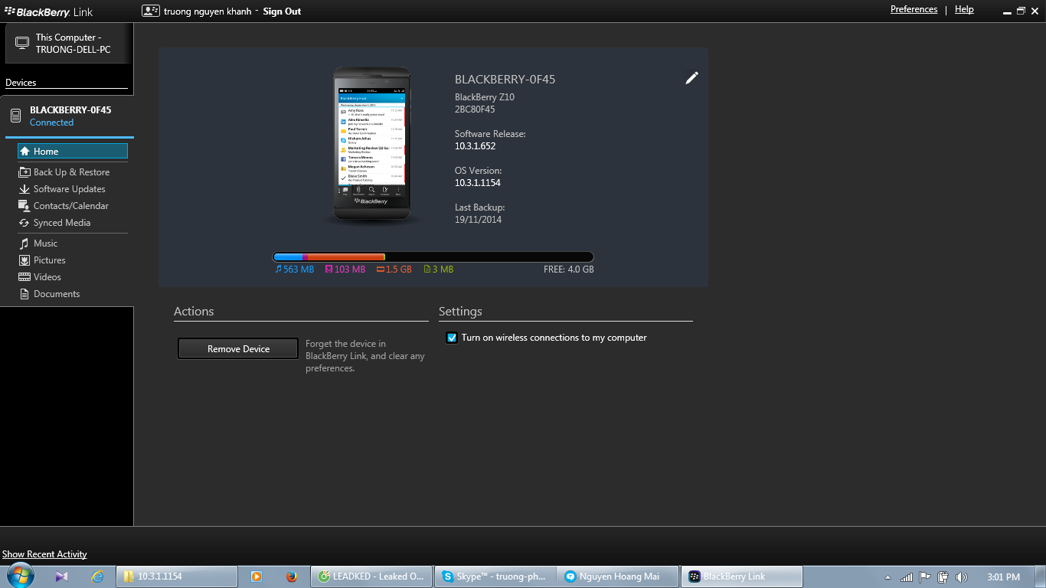Open Software Updates in sidebar
This screenshot has height=588, width=1046.
point(69,189)
